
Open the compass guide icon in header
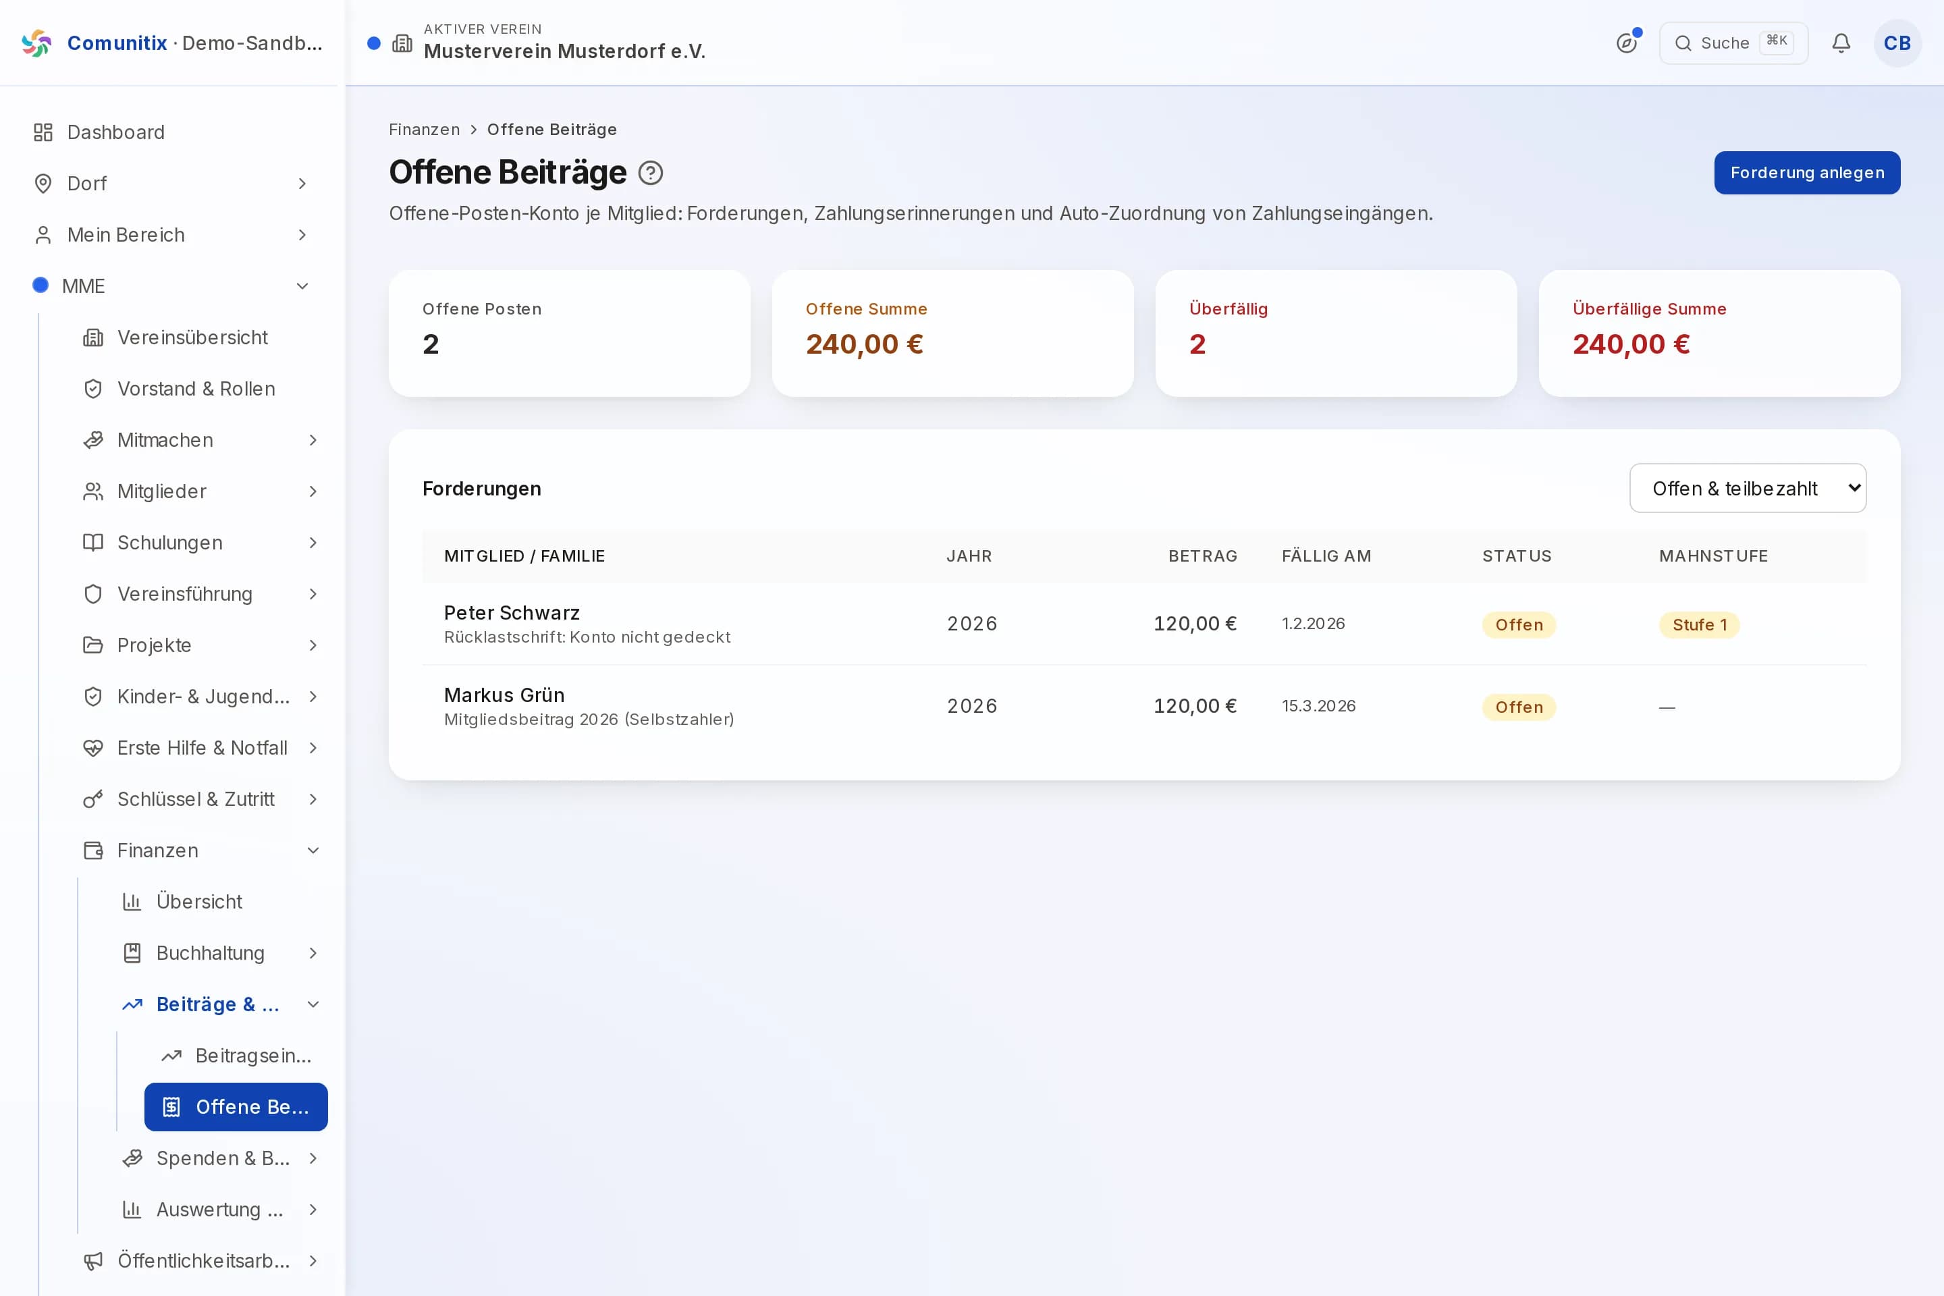(1627, 43)
